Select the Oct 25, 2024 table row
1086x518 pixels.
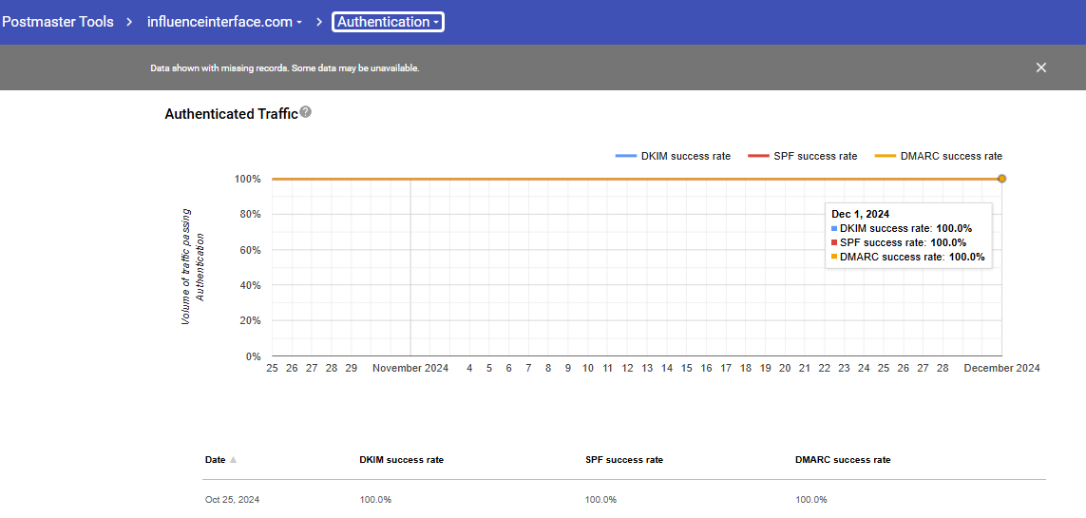point(232,500)
